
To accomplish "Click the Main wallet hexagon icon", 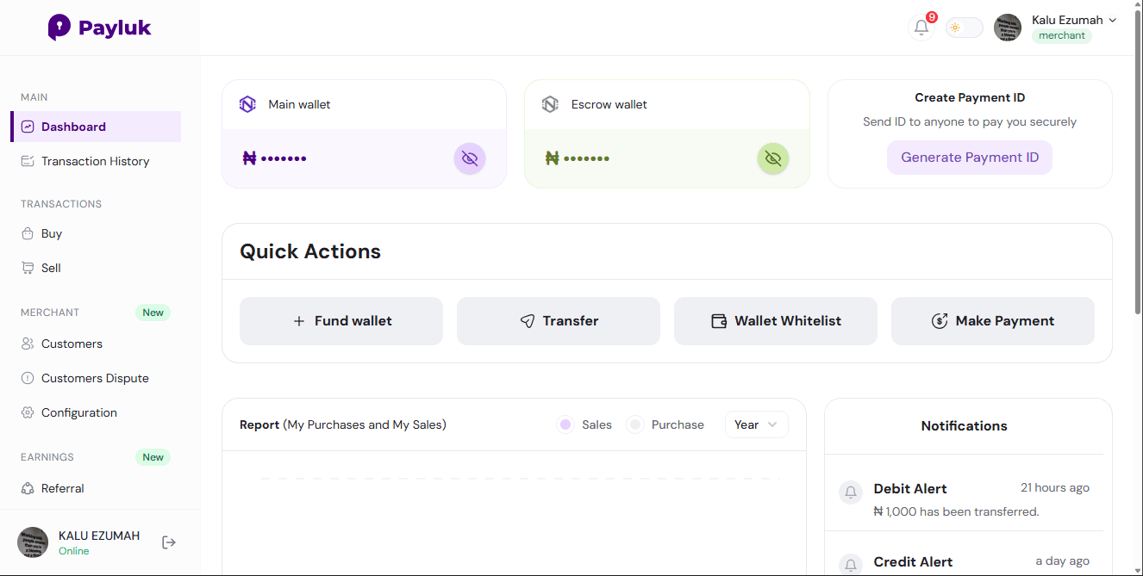I will 247,103.
